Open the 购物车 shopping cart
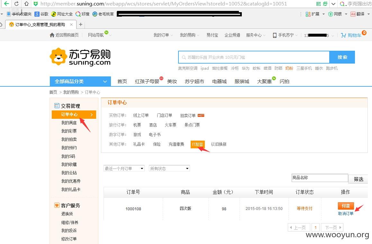 pos(352,35)
